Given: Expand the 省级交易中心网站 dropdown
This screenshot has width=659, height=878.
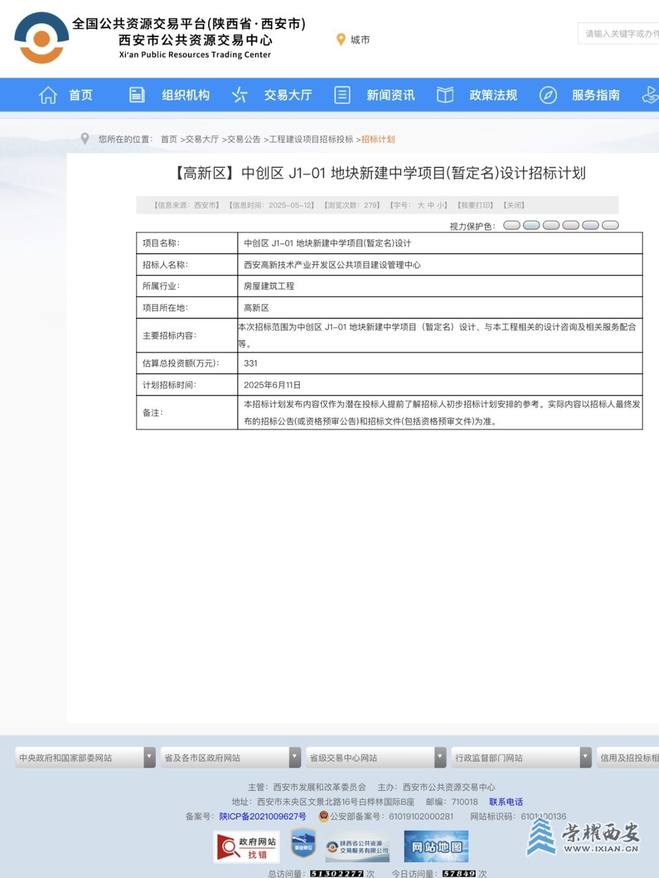Looking at the screenshot, I should pos(376,758).
